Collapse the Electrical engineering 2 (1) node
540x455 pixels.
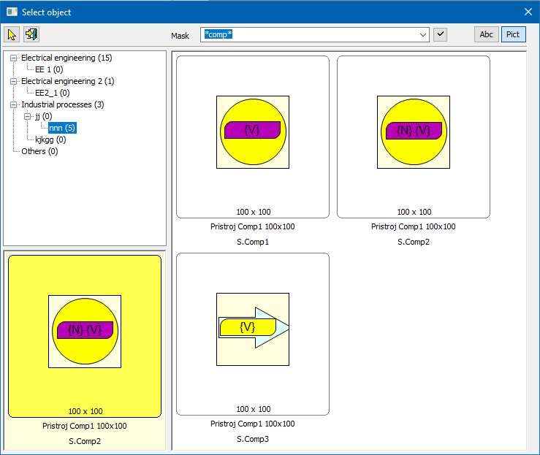click(13, 81)
